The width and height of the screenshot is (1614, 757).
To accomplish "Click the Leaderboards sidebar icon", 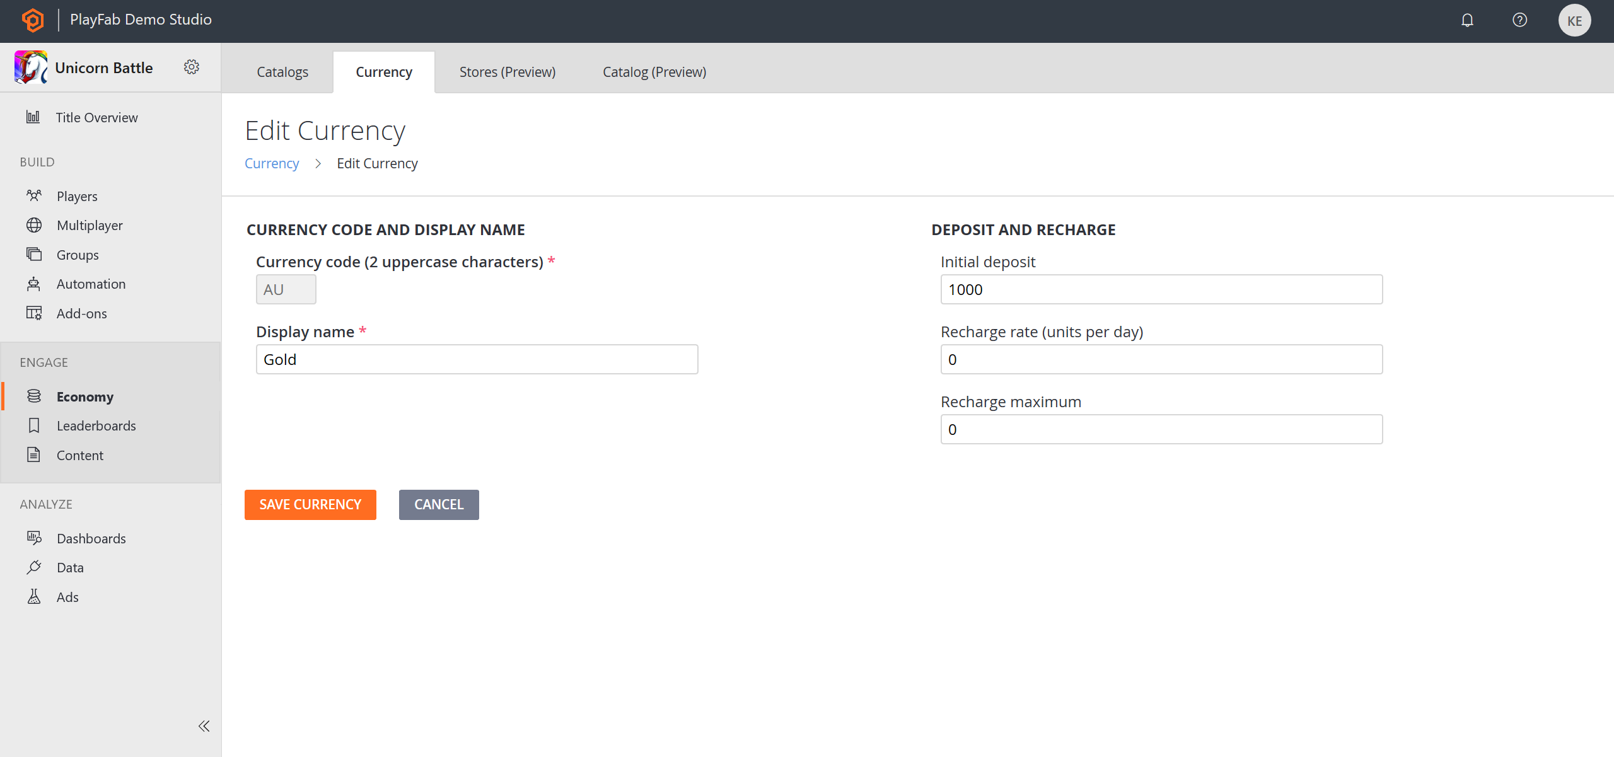I will 33,425.
